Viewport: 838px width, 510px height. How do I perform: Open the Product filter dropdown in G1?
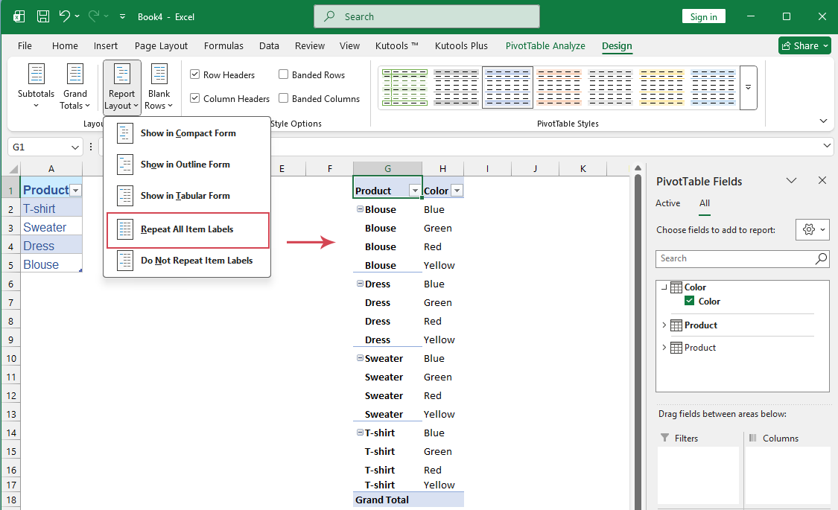[416, 190]
